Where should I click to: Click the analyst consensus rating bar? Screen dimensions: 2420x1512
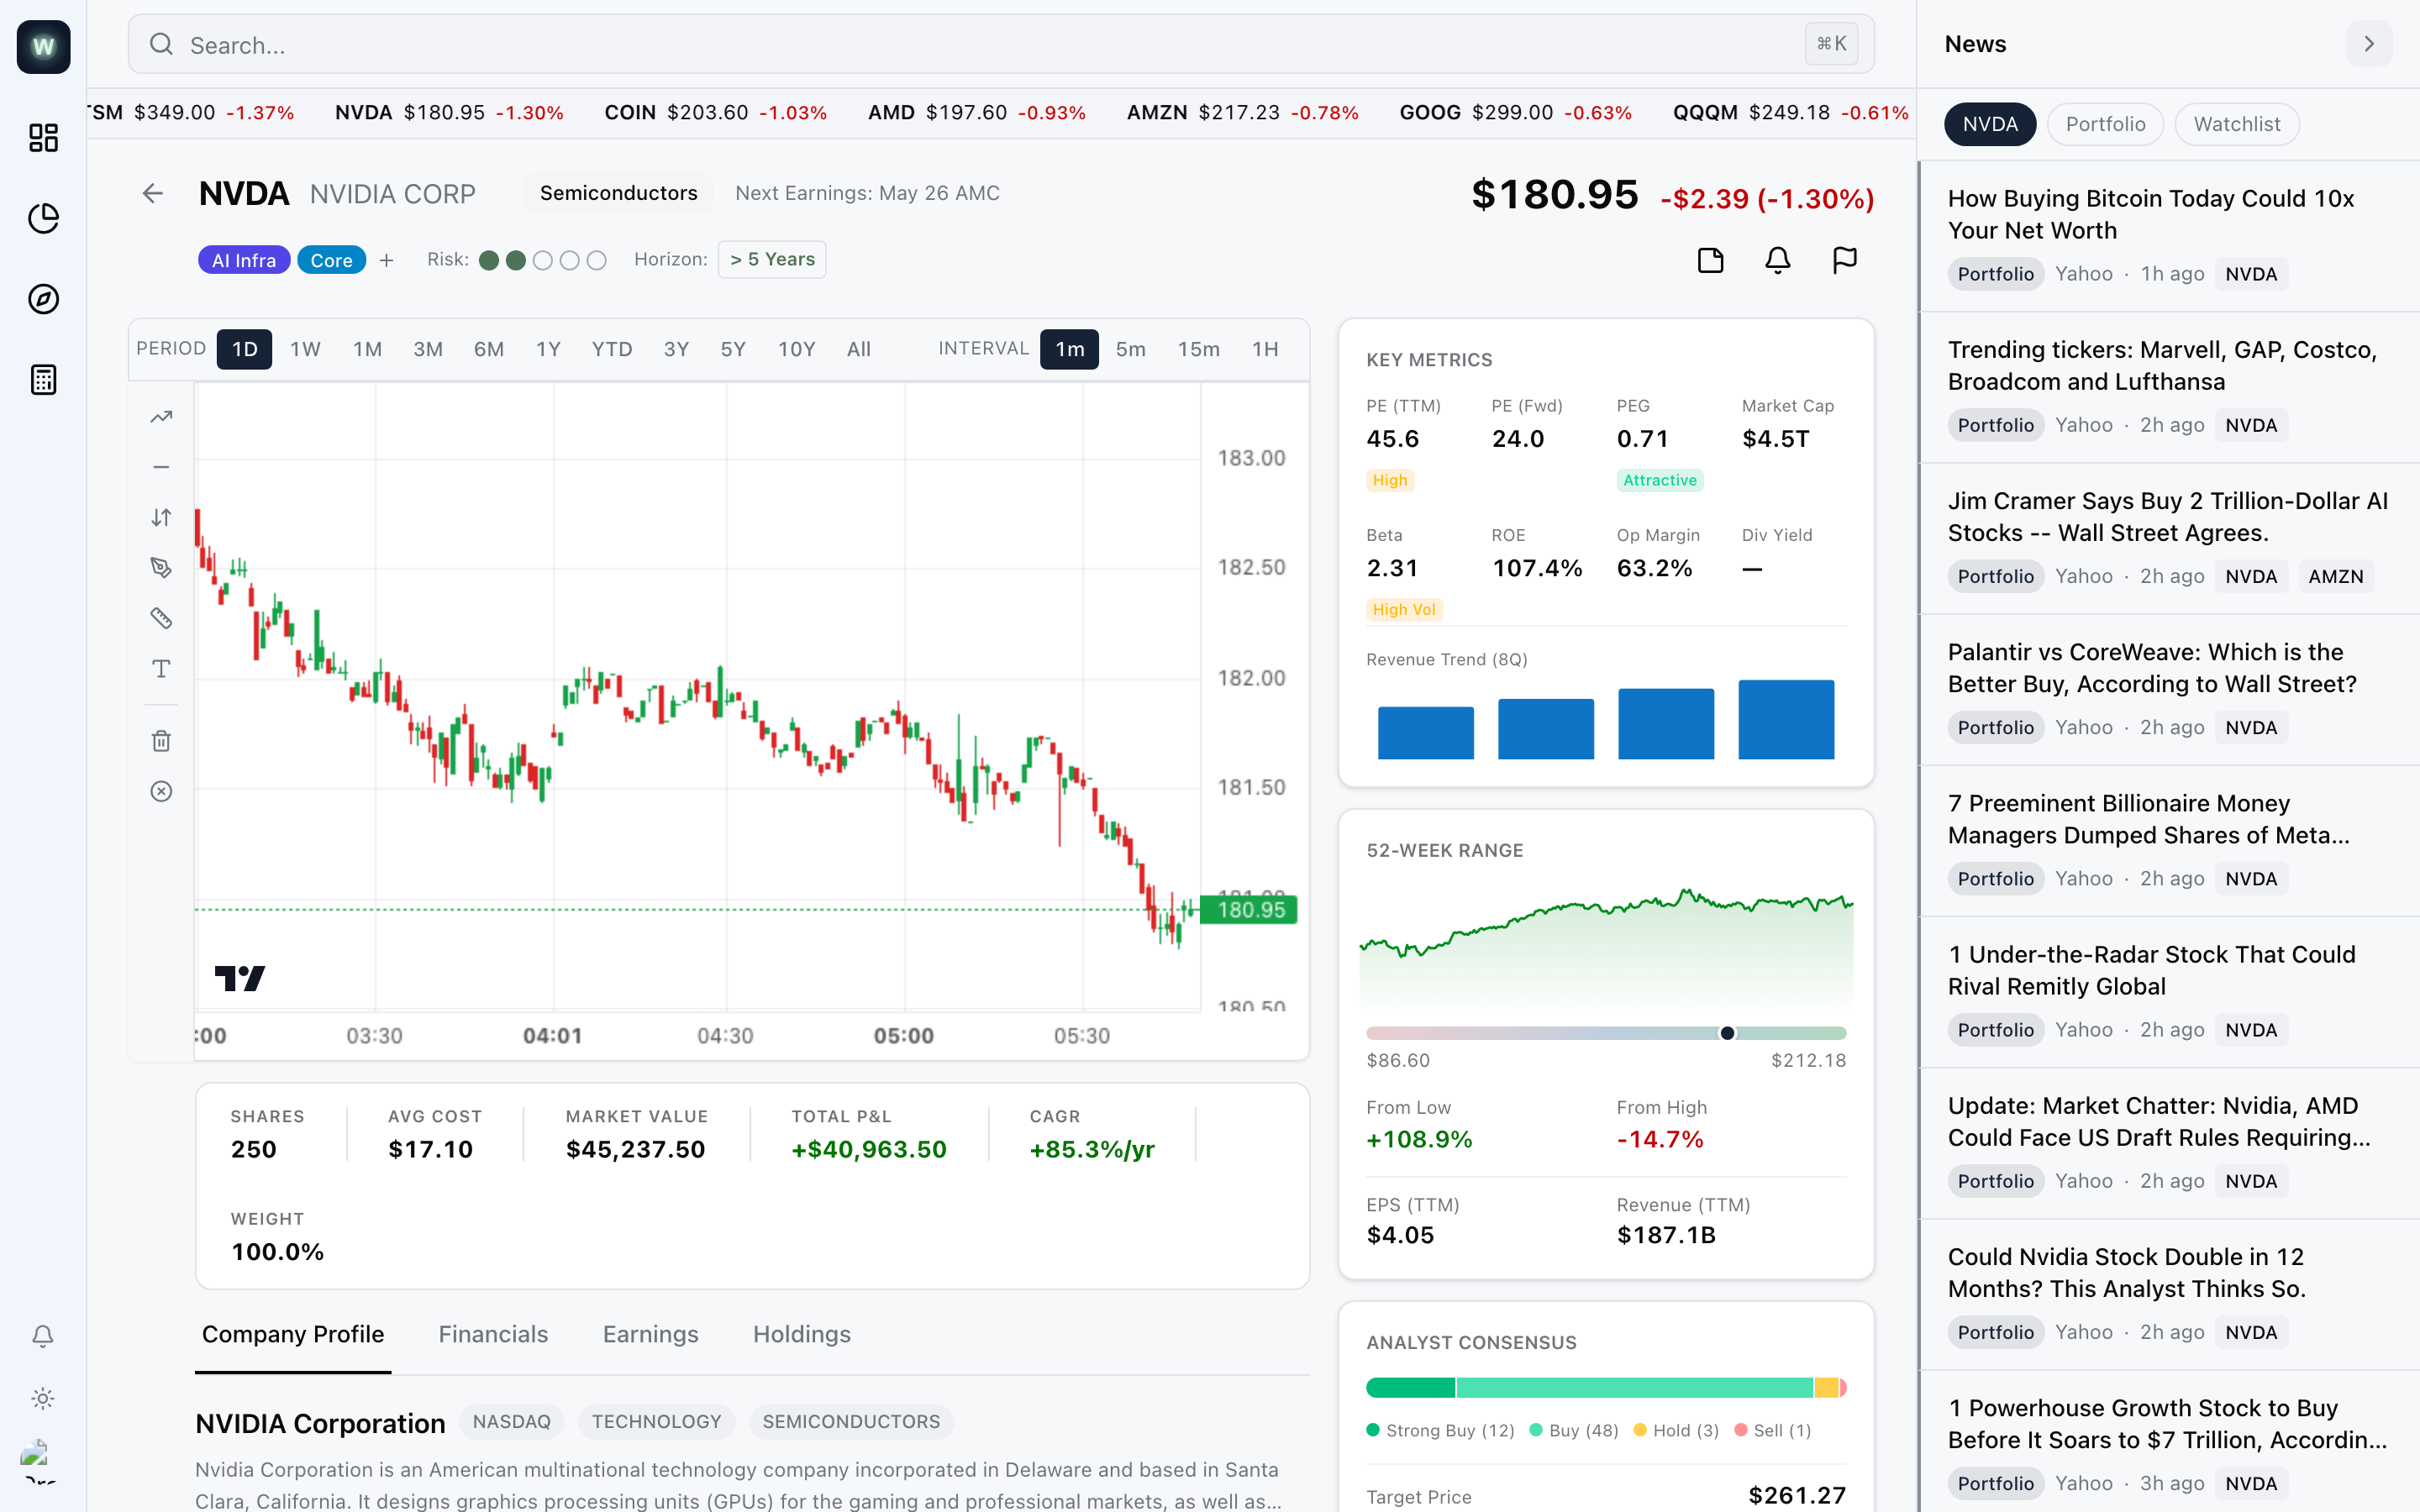(1606, 1387)
